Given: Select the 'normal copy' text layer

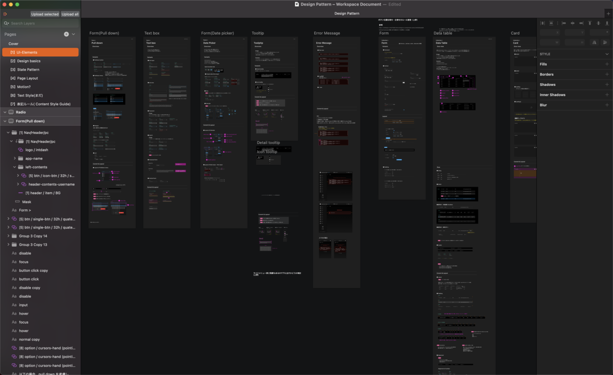Looking at the screenshot, I should 29,339.
